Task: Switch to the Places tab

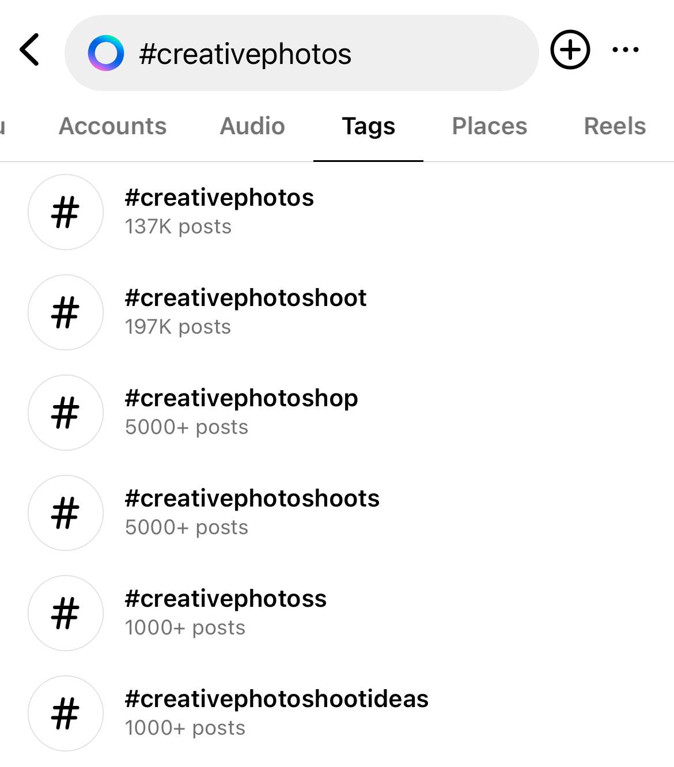Action: coord(490,126)
